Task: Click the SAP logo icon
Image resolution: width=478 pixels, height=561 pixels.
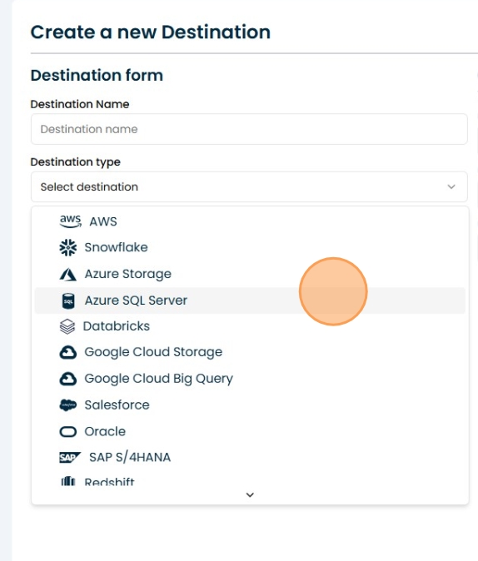Action: 70,457
